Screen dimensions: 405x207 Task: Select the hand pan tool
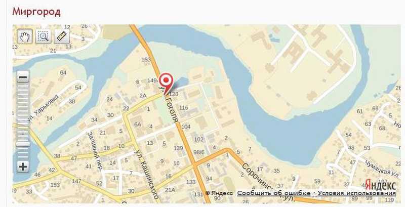pos(25,36)
